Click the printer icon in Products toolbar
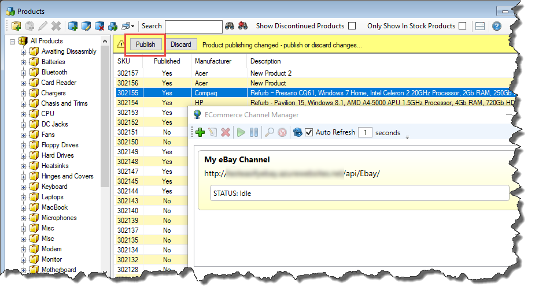This screenshot has height=294, width=535. tap(126, 26)
